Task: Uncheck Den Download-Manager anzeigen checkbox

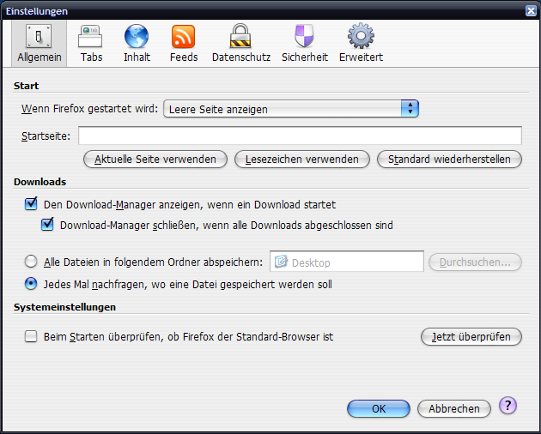Action: pos(31,204)
